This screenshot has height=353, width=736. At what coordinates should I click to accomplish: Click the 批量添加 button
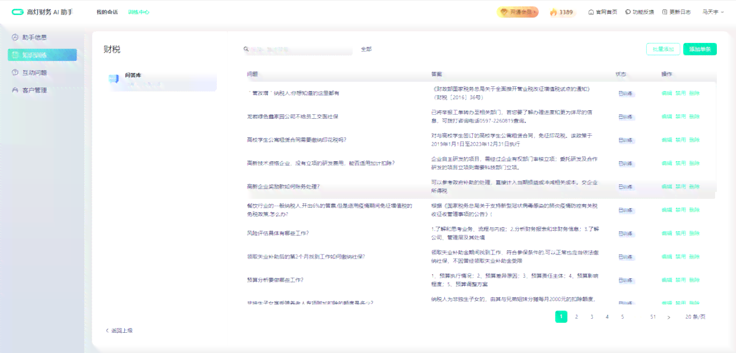663,50
